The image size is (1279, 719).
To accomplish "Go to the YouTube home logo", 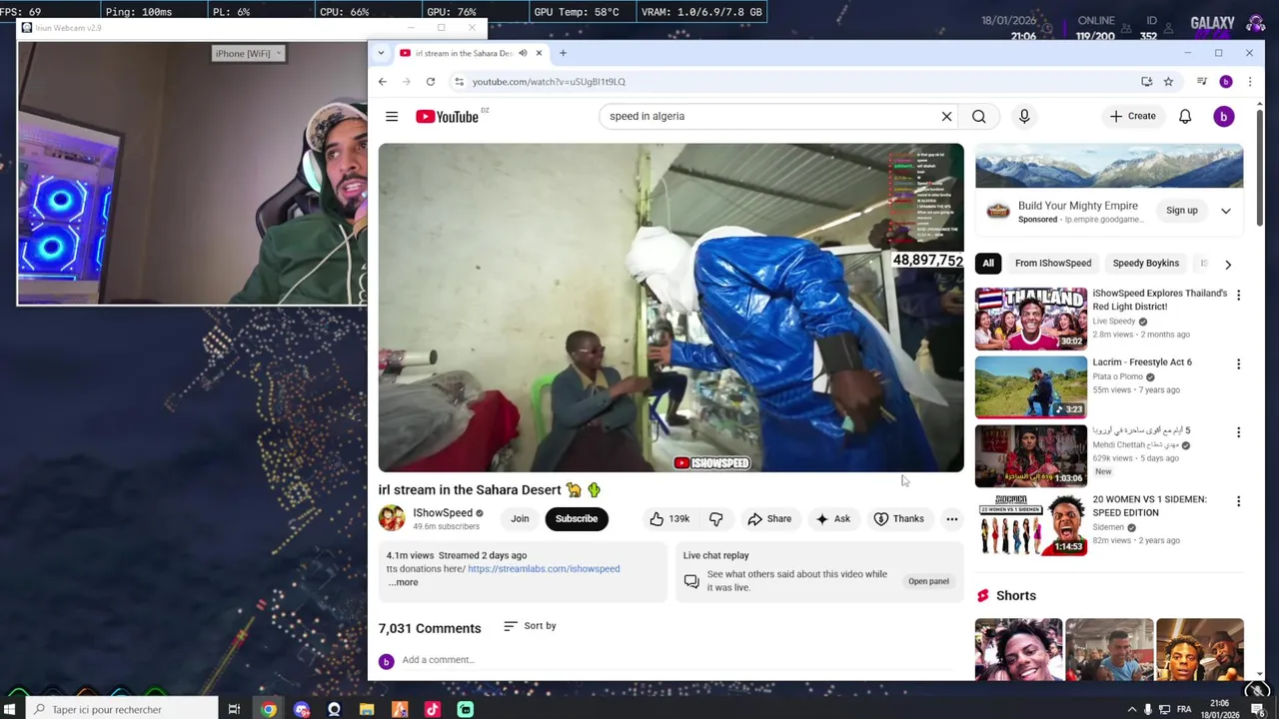I will pyautogui.click(x=448, y=117).
